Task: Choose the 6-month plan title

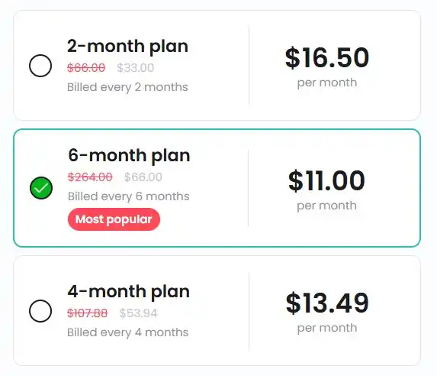Action: 129,155
